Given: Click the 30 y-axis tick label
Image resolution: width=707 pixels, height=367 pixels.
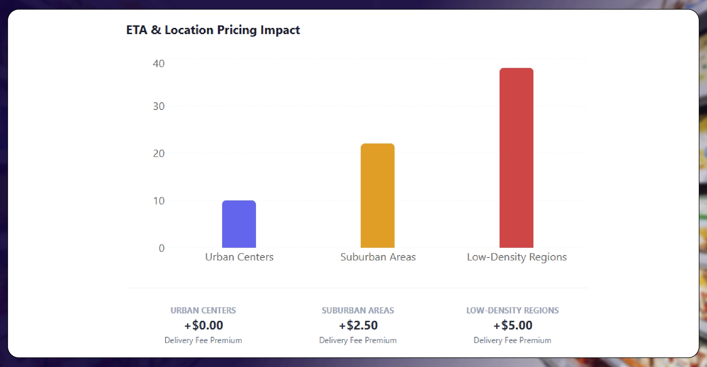Looking at the screenshot, I should click(x=159, y=106).
